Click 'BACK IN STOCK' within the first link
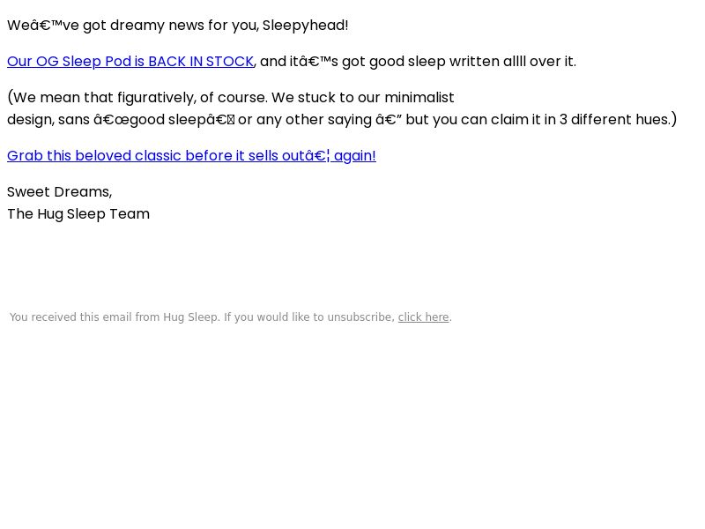 tap(201, 61)
